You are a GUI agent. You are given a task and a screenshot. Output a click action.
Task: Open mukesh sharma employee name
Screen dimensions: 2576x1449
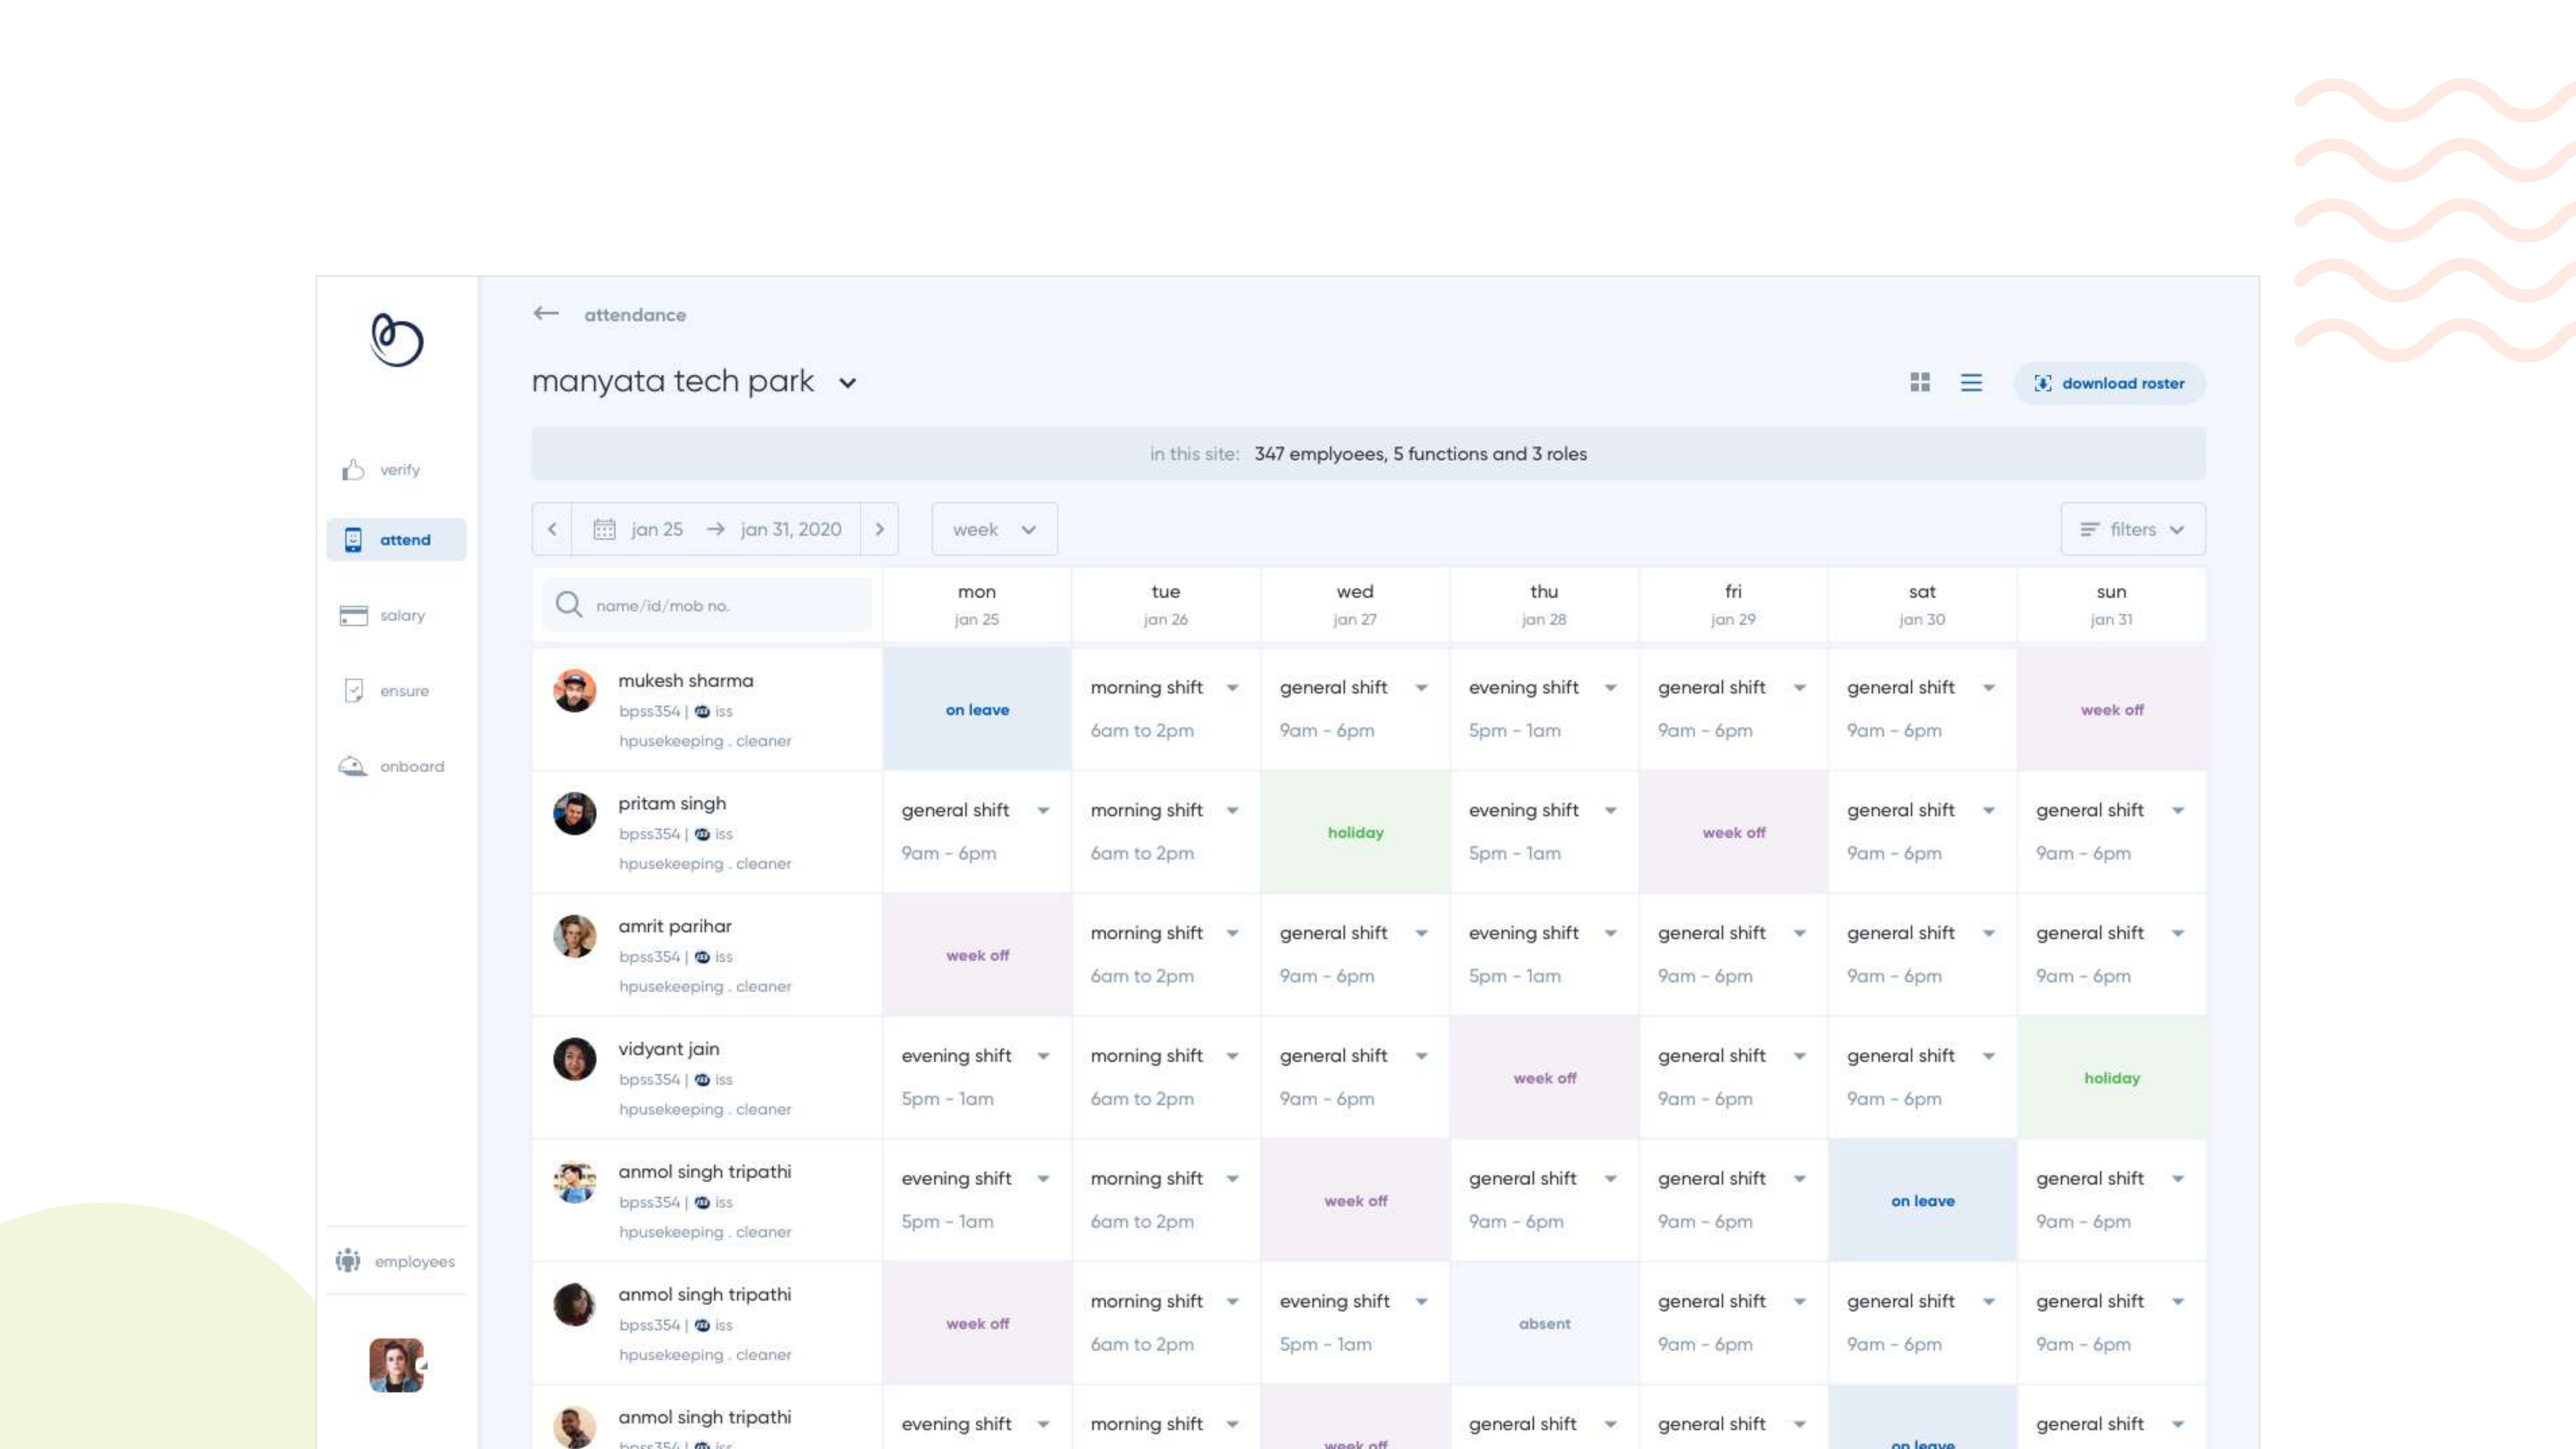(x=686, y=681)
